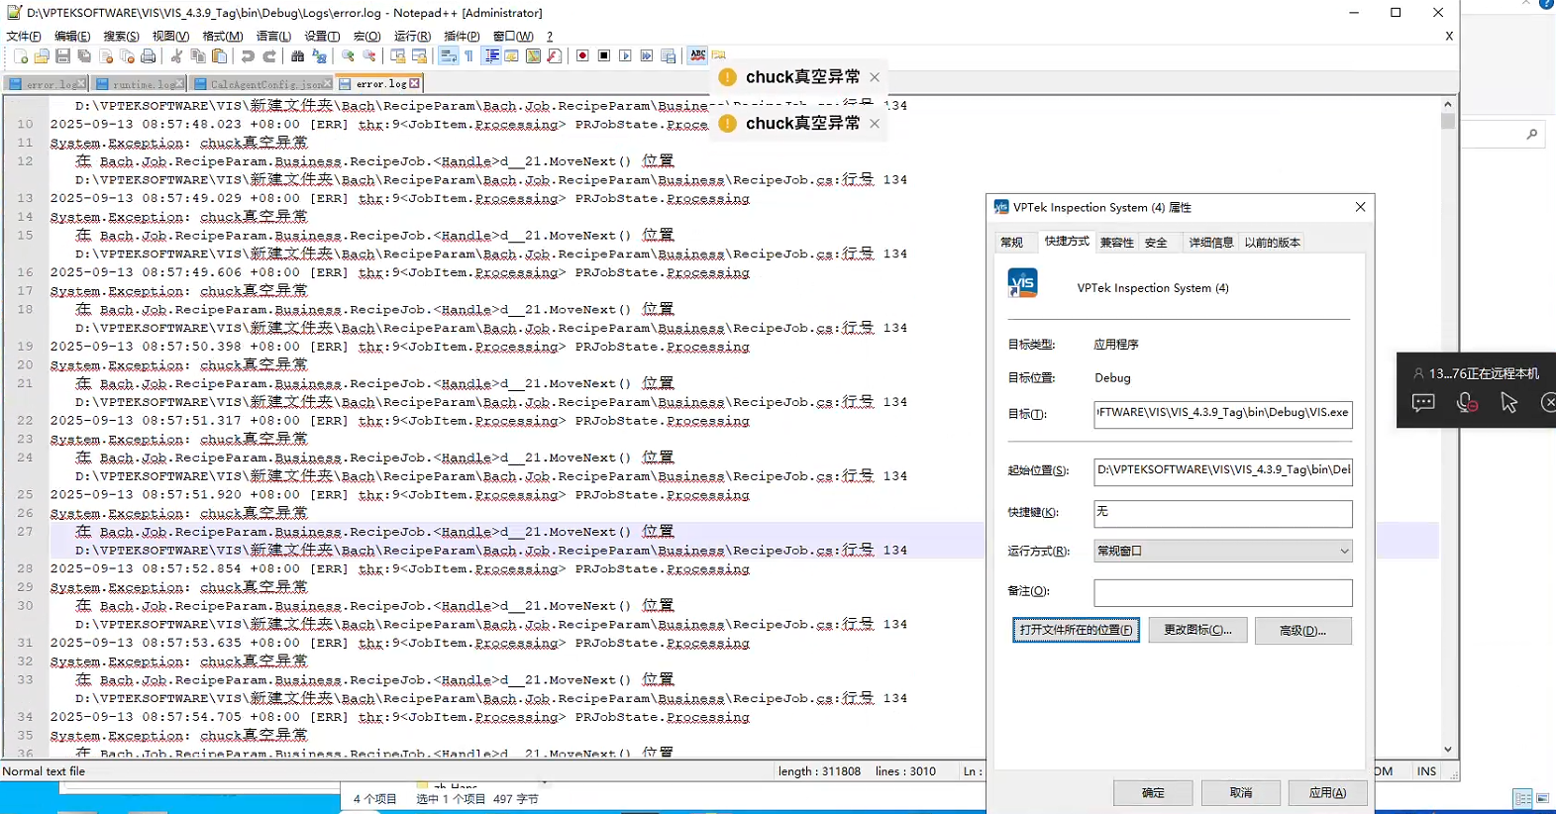Click the Undo arrow icon
Screen dimensions: 1556x814
point(248,56)
